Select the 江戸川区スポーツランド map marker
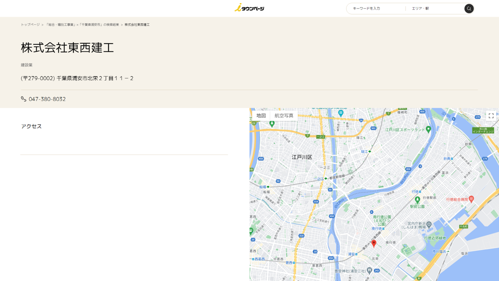This screenshot has width=499, height=281. pos(428,129)
